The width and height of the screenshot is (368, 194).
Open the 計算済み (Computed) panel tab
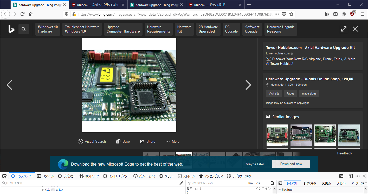(310, 183)
